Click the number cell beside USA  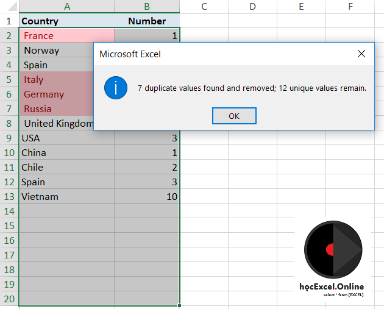[x=147, y=138]
